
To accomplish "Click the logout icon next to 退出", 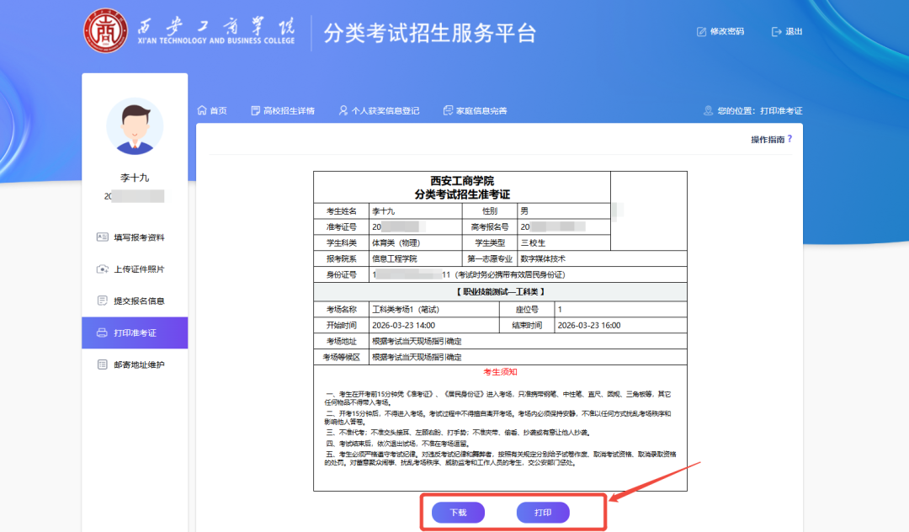I will [775, 31].
